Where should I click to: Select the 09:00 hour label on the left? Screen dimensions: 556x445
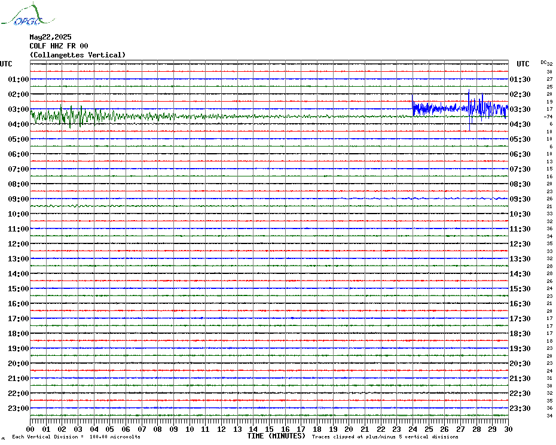pyautogui.click(x=19, y=199)
